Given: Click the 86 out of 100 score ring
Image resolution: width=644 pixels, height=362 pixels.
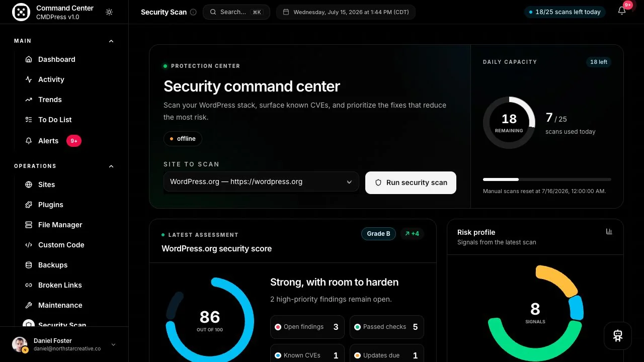Looking at the screenshot, I should tap(210, 321).
